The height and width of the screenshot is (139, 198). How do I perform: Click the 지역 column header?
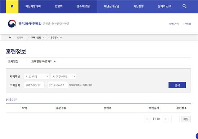point(24,108)
